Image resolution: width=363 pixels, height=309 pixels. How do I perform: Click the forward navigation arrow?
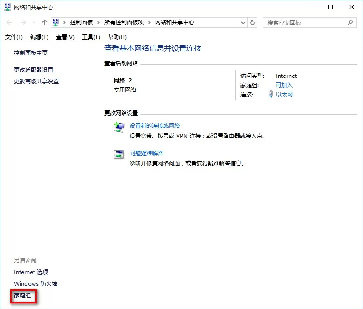pyautogui.click(x=23, y=22)
